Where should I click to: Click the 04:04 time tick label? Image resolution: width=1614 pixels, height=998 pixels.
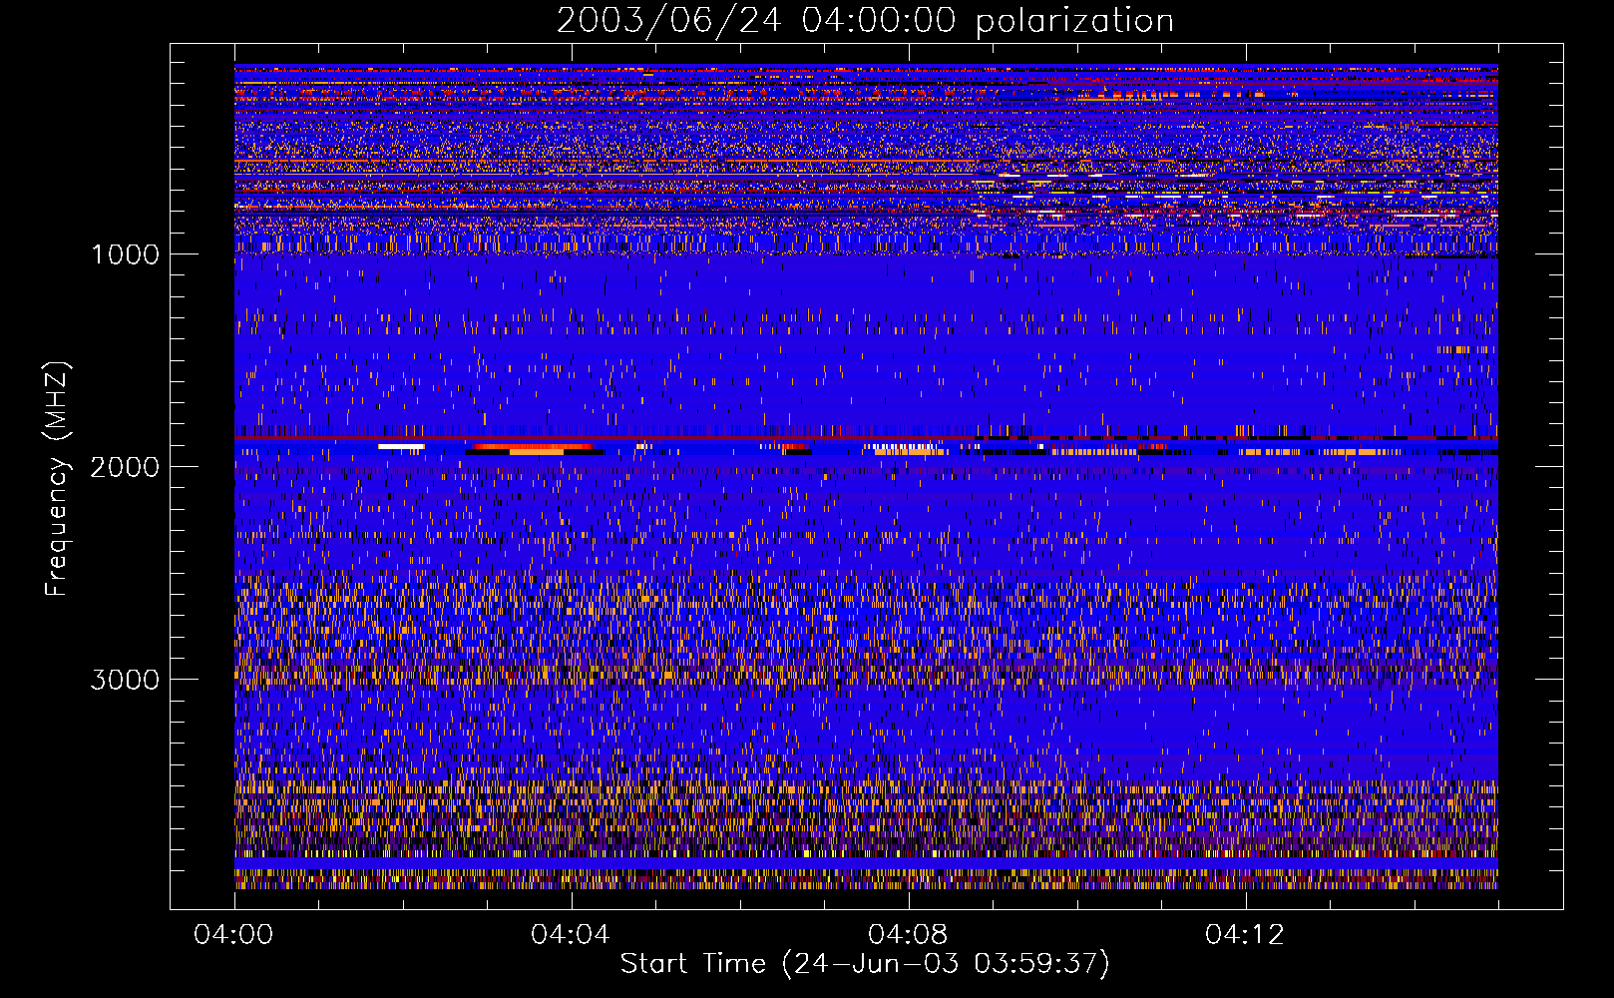click(x=571, y=935)
